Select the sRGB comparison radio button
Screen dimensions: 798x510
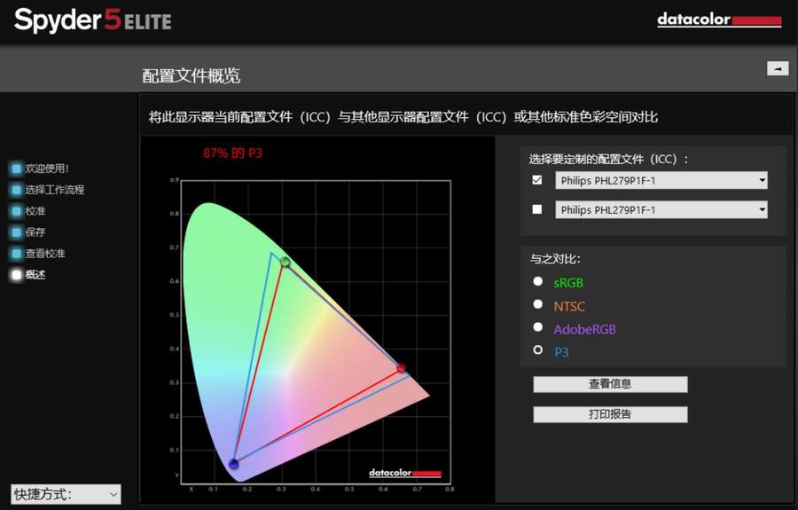pos(537,282)
